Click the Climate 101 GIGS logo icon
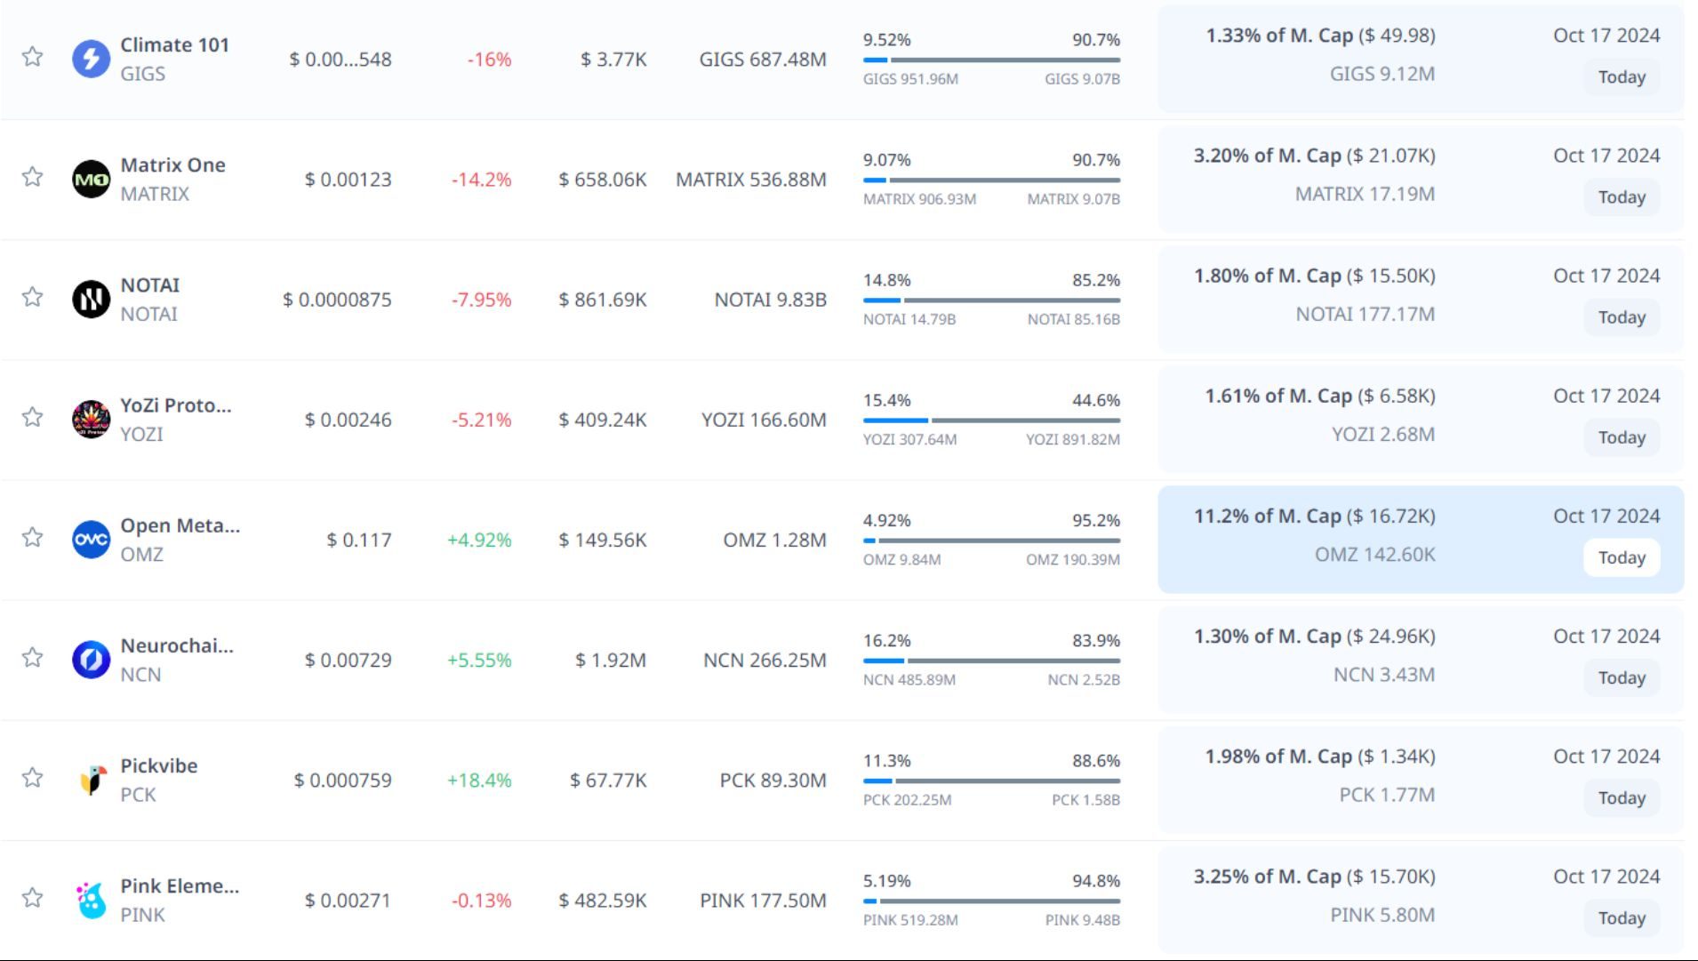 [x=91, y=59]
